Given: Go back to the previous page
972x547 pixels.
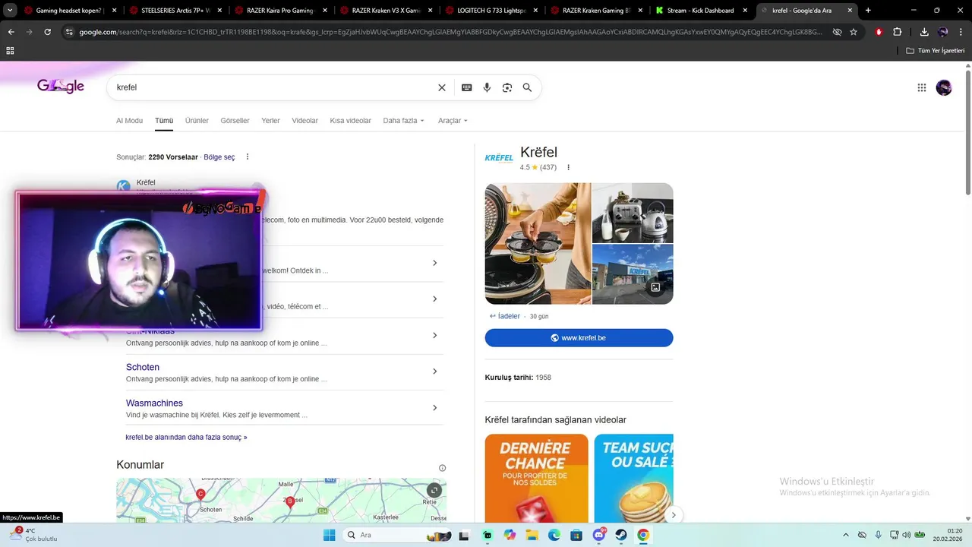Looking at the screenshot, I should tap(11, 32).
